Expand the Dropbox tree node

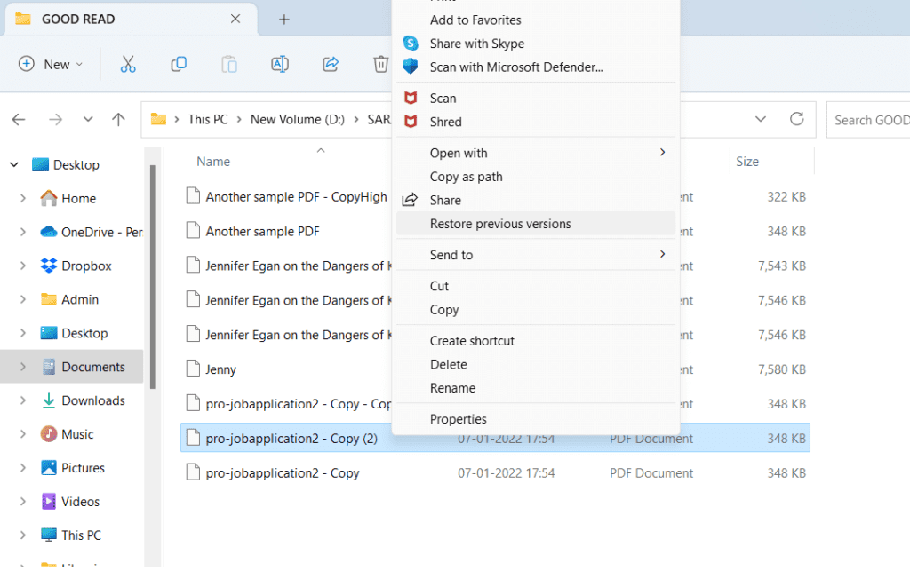[x=22, y=266]
